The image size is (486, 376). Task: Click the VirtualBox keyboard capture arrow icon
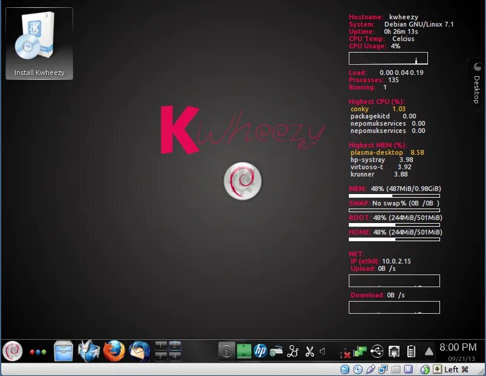[x=437, y=369]
